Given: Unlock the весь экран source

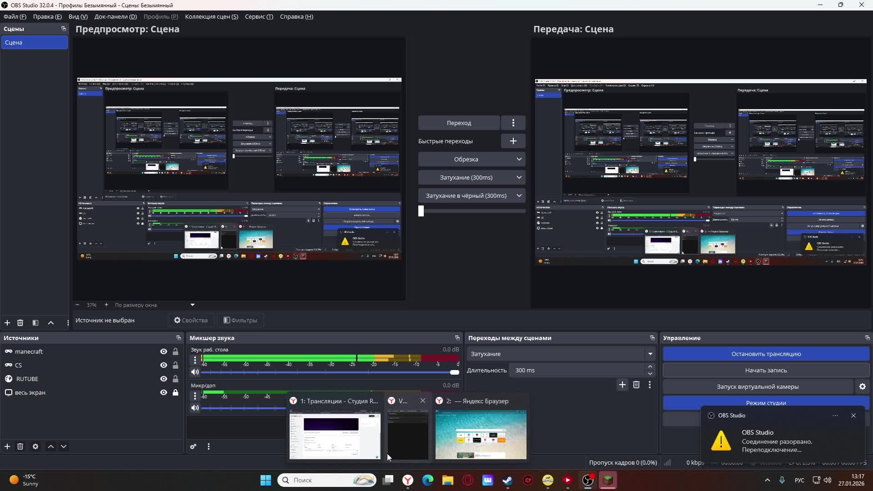Looking at the screenshot, I should [x=176, y=392].
